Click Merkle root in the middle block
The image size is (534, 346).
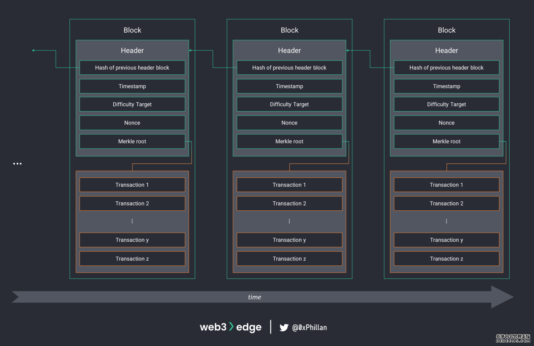tap(290, 142)
